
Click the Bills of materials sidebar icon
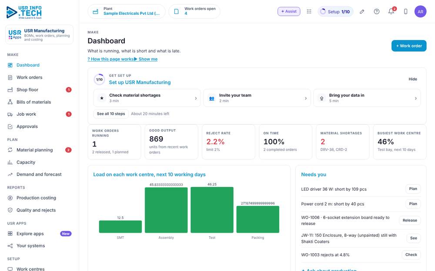10,102
